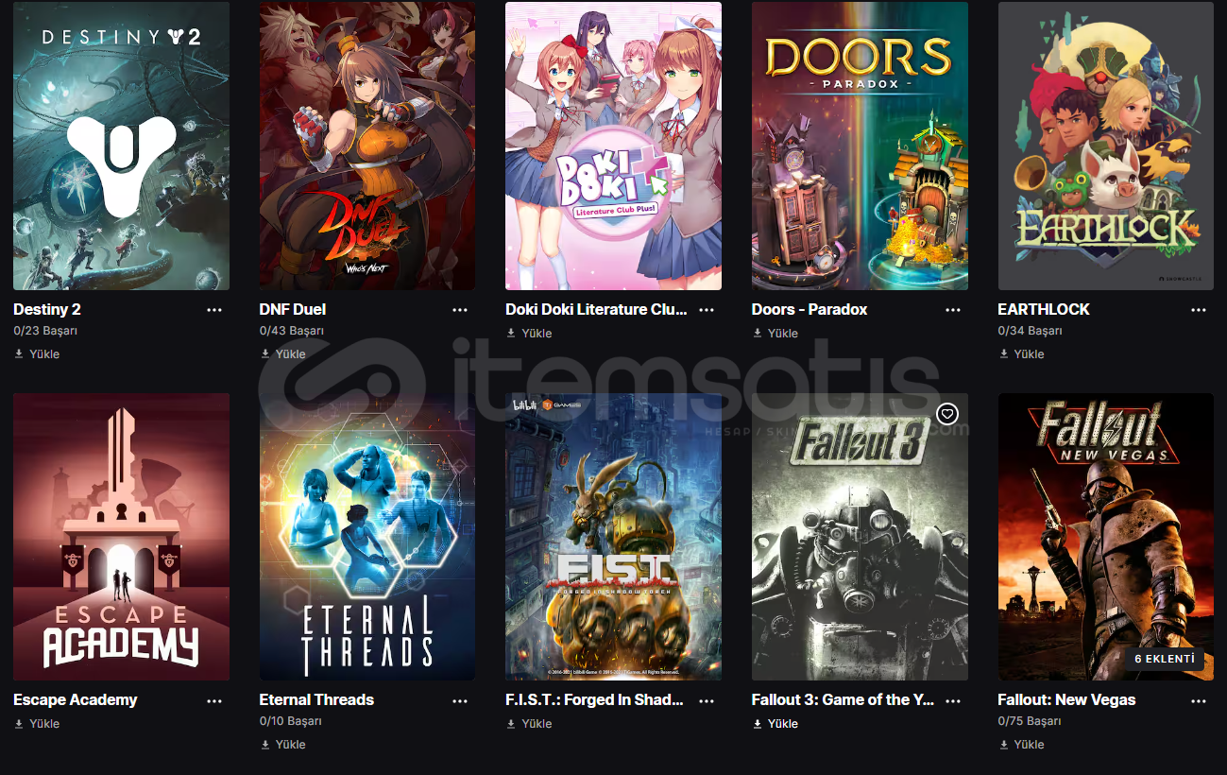Screen dimensions: 1227x775
Task: Open the options menu for F.I.S.T.
Action: click(707, 701)
